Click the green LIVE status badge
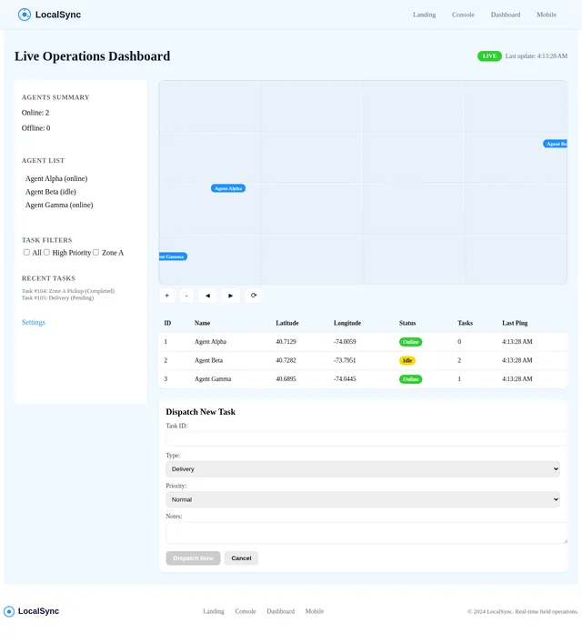 click(489, 56)
